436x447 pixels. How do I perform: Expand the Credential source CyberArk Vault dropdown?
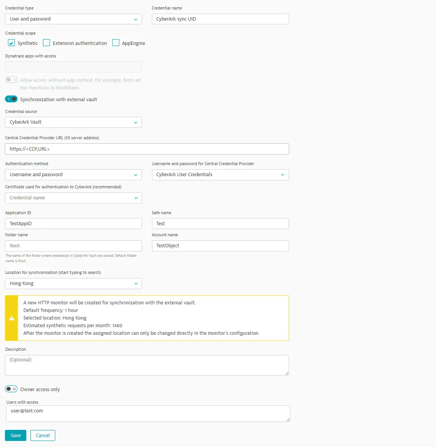[x=73, y=122]
